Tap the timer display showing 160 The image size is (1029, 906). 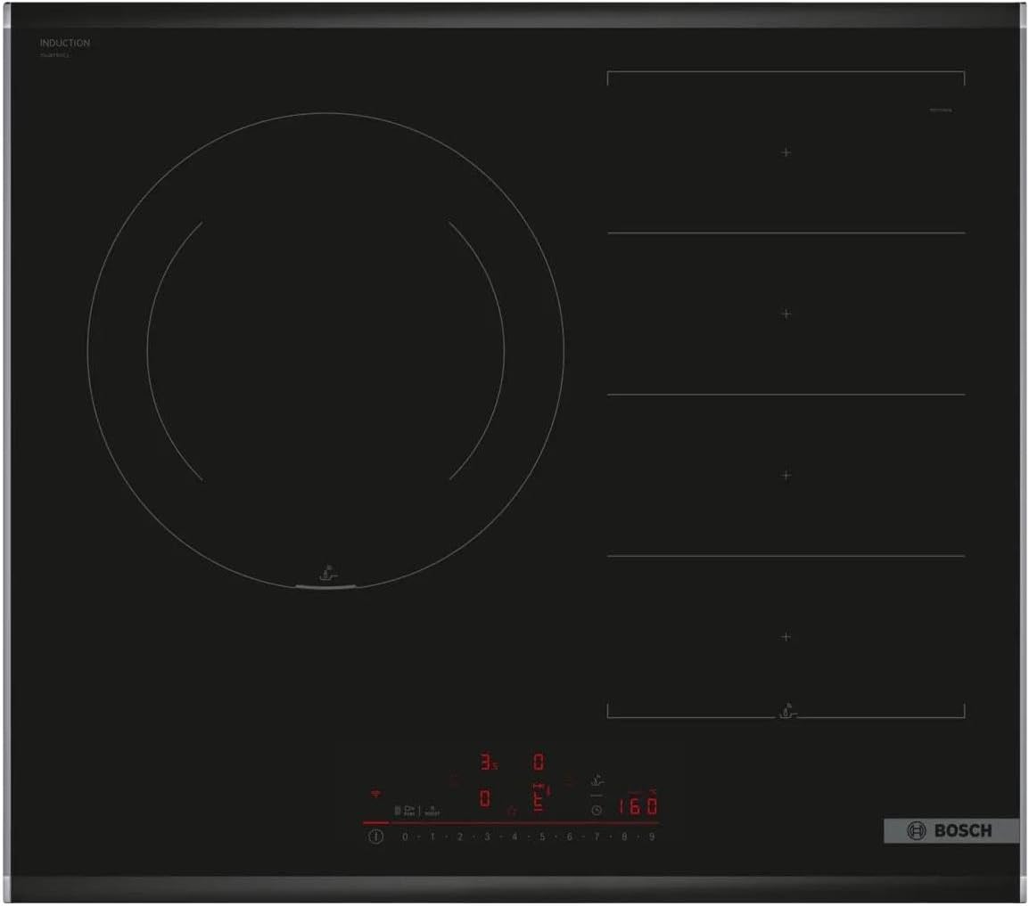click(638, 807)
